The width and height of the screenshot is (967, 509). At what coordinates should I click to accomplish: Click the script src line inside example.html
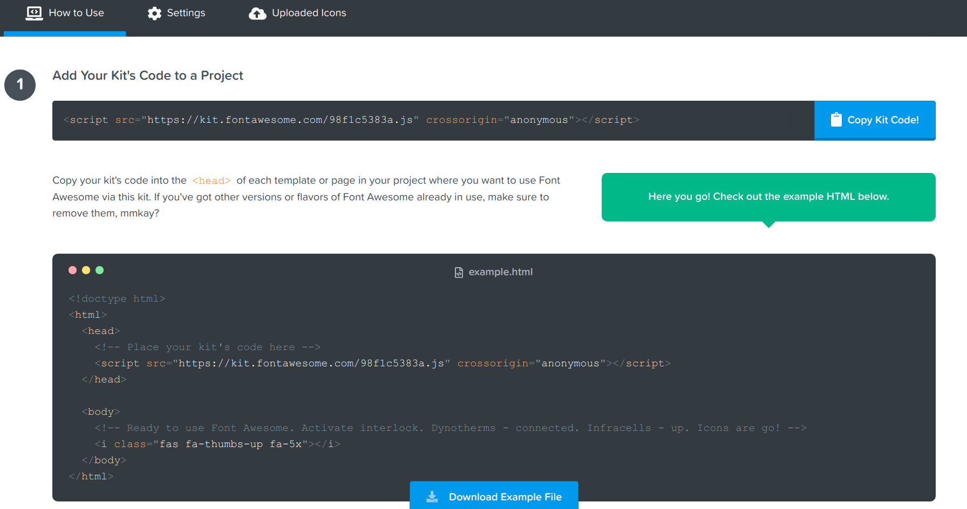(383, 363)
